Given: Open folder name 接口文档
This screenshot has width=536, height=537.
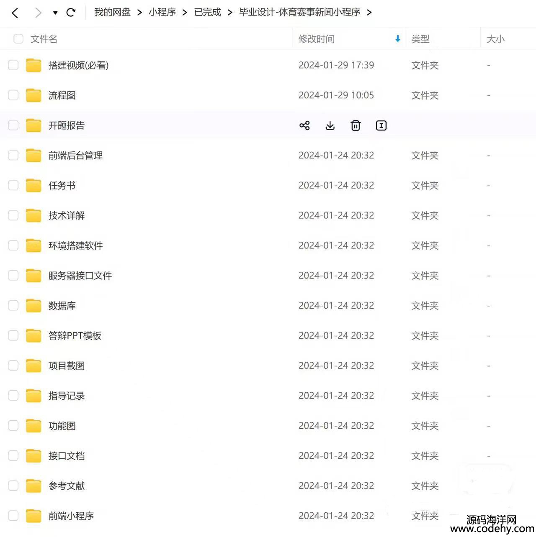Looking at the screenshot, I should click(67, 456).
